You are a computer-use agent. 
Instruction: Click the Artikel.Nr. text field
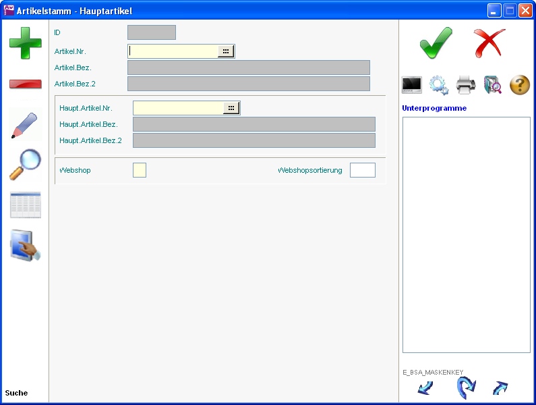[173, 51]
